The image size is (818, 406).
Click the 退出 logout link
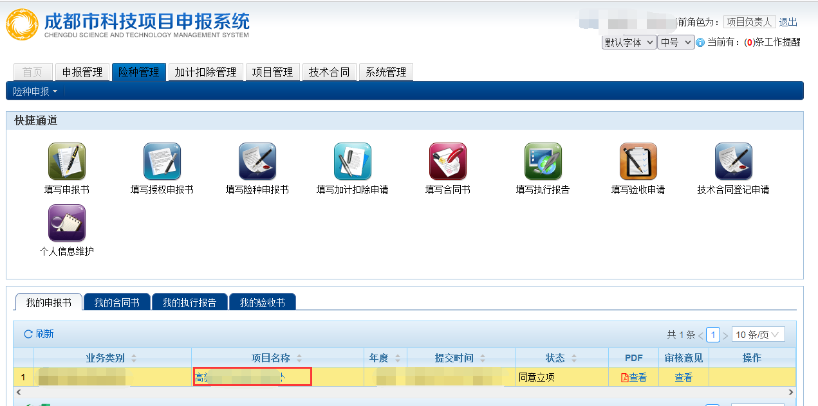coord(788,22)
